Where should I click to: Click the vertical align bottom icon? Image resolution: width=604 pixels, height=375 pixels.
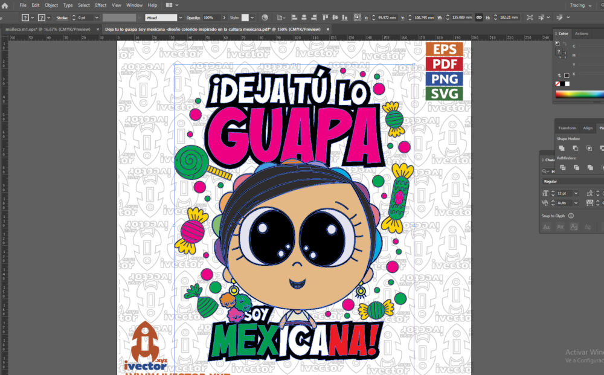coord(345,18)
